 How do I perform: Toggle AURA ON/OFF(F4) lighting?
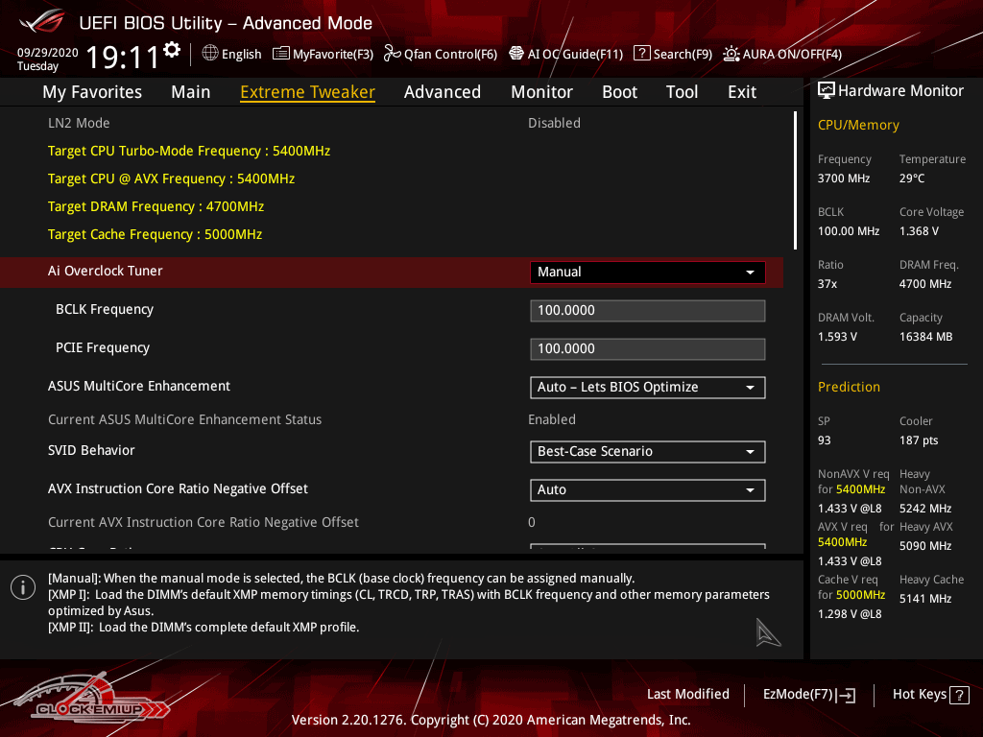tap(731, 54)
